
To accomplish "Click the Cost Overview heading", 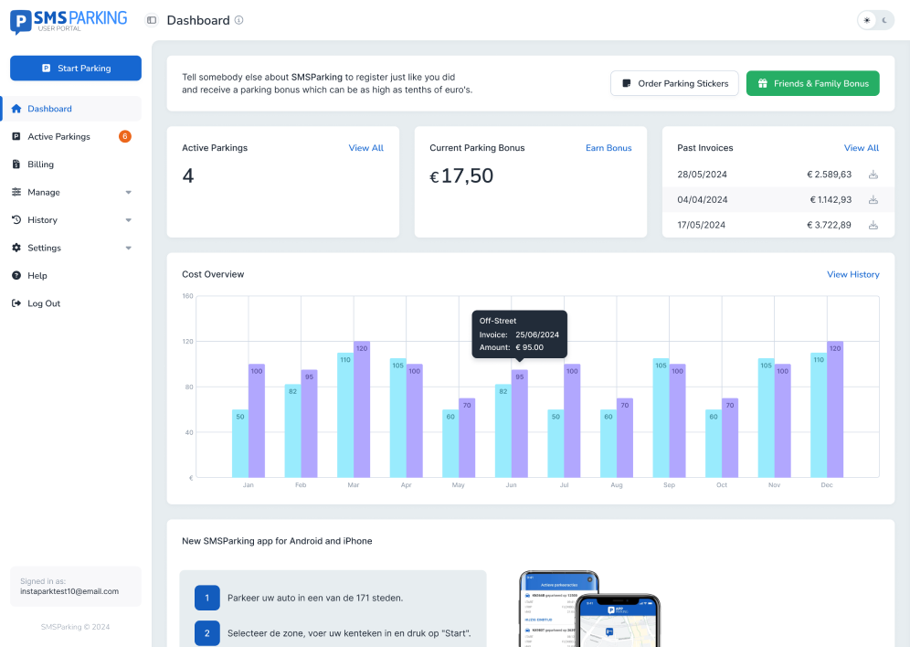I will click(x=213, y=274).
